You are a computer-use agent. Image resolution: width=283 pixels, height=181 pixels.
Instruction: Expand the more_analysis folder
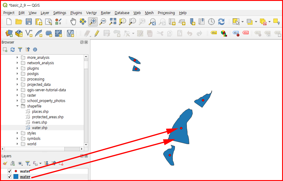pyautogui.click(x=17, y=58)
